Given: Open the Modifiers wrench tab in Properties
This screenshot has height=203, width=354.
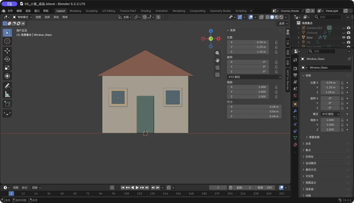Looking at the screenshot, I should pos(295,111).
